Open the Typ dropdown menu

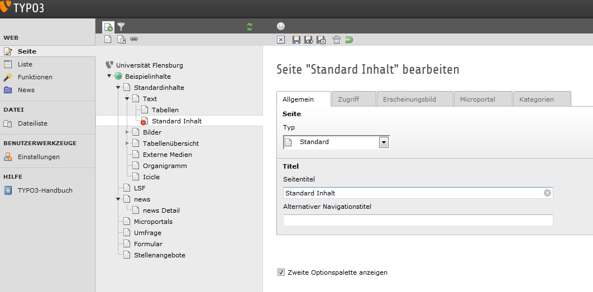[x=384, y=142]
